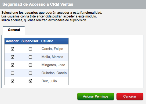Viewport: 146px width, 104px height.
Task: Disable Supervisor for Rex, Julio
Action: [x=30, y=81]
